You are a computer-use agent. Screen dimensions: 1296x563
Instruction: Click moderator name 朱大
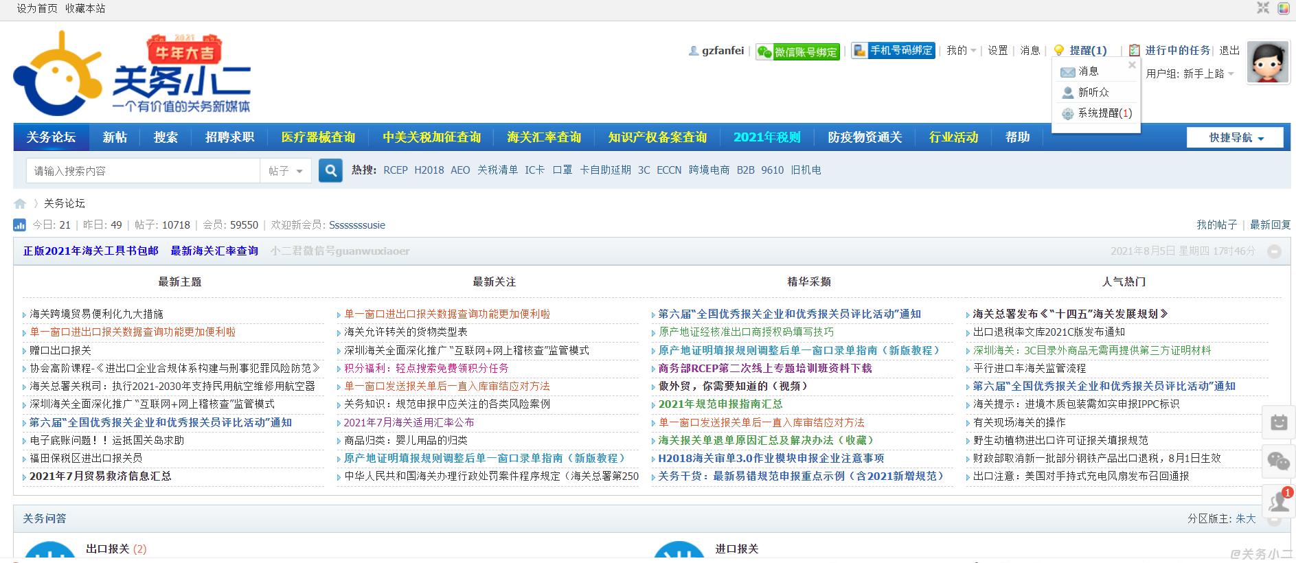click(1245, 518)
